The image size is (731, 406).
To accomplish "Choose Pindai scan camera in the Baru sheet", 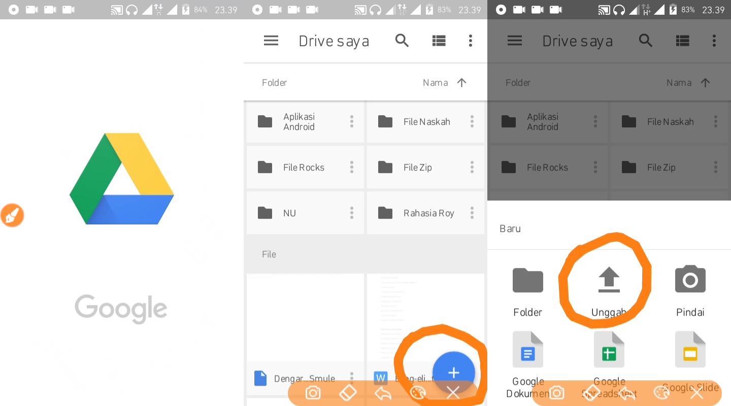I will pos(690,291).
